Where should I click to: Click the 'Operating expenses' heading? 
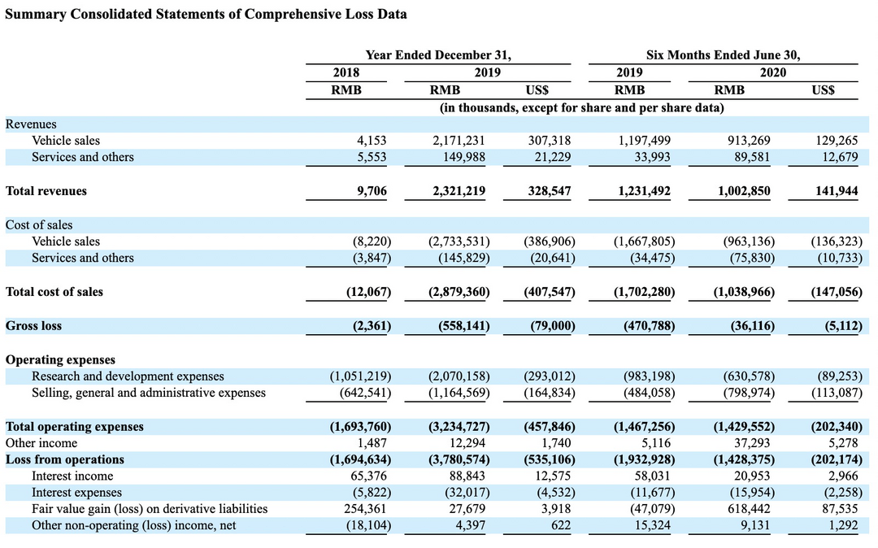click(x=60, y=360)
